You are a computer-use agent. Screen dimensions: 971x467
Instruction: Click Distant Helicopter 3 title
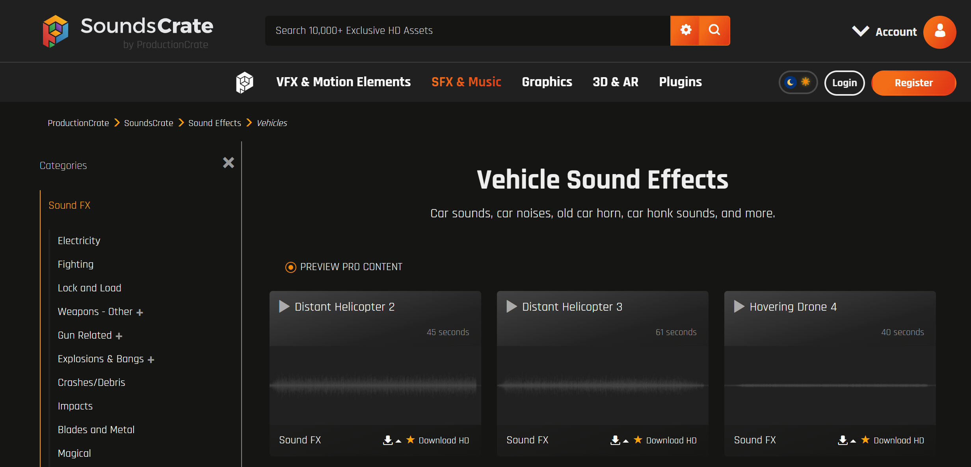(x=572, y=307)
